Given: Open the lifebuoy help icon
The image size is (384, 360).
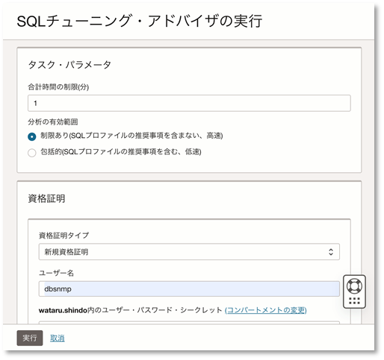Looking at the screenshot, I should click(354, 285).
